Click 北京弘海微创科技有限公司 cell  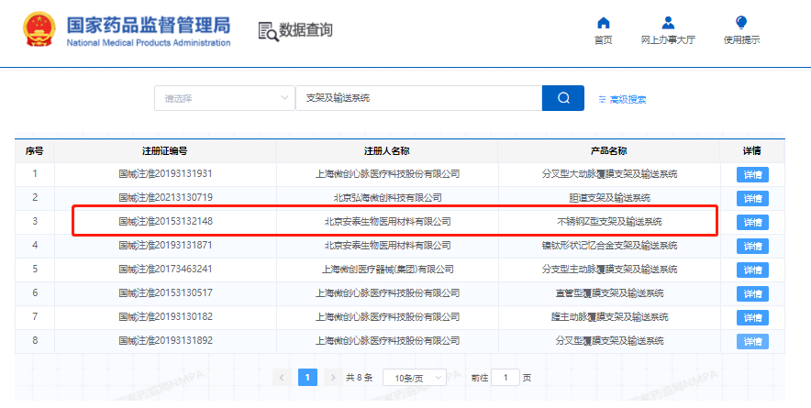pos(387,197)
